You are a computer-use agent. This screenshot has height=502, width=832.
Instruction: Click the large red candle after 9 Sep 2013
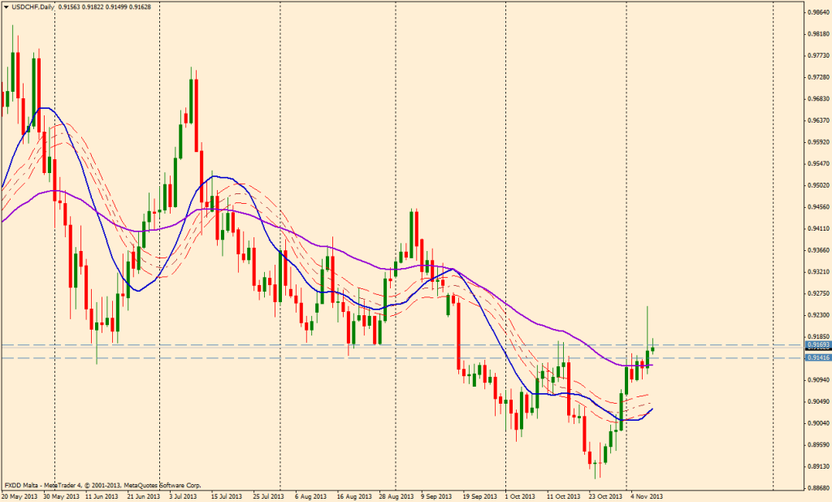[x=458, y=333]
